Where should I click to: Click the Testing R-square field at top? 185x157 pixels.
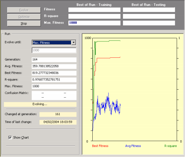coord(149,16)
